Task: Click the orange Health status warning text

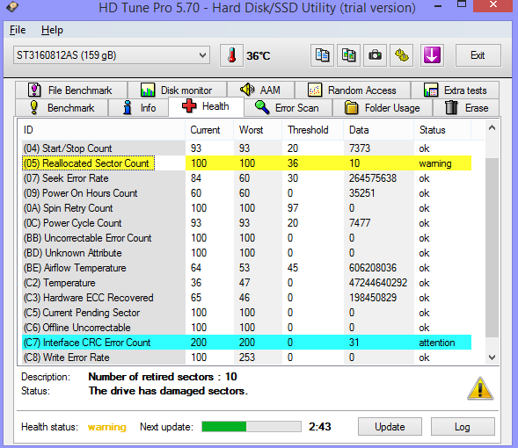Action: 107,427
